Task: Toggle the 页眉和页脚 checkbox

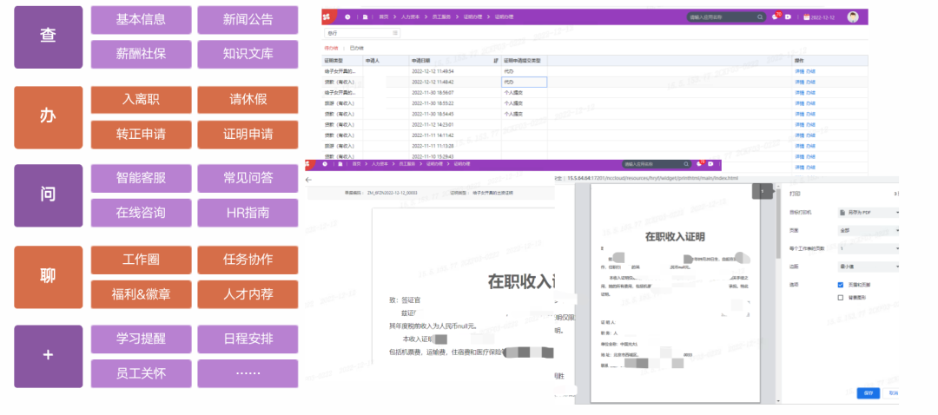Action: 840,284
